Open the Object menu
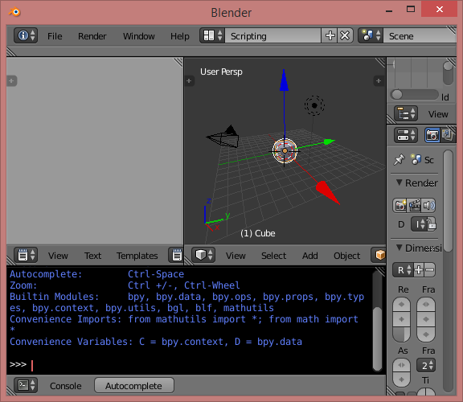The image size is (463, 402). pos(347,256)
